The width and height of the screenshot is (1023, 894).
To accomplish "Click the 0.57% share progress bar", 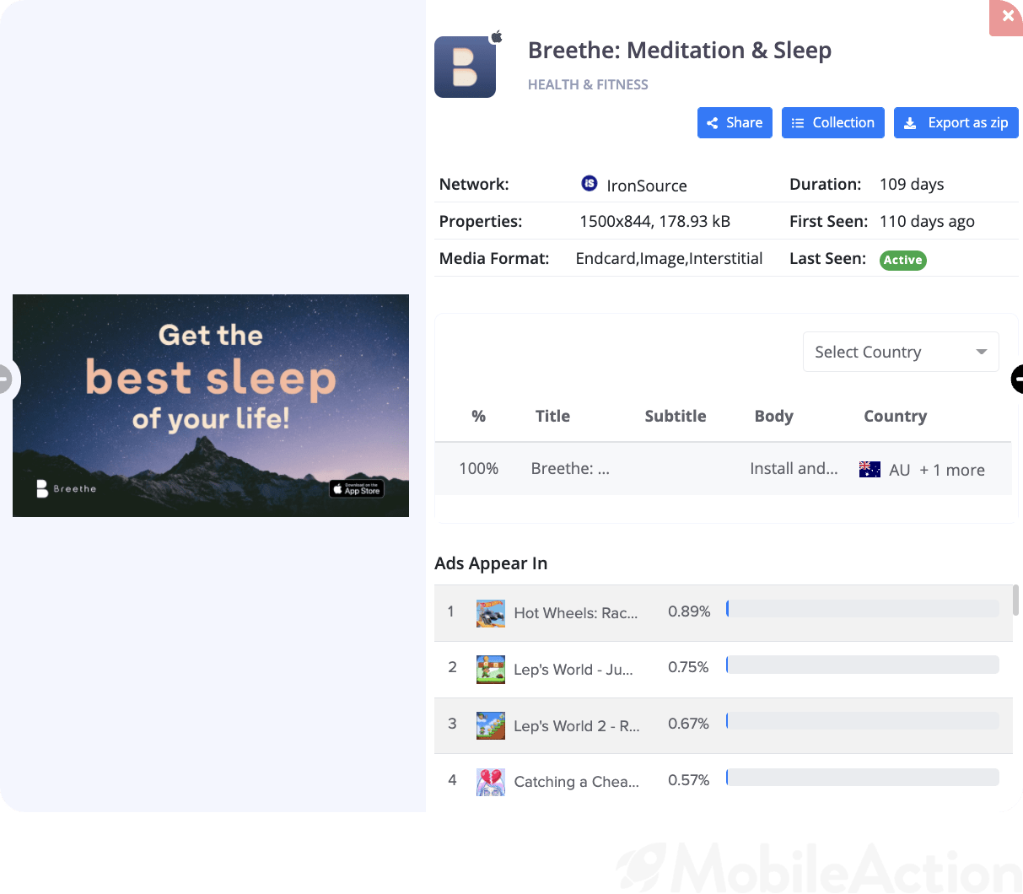I will (x=863, y=778).
